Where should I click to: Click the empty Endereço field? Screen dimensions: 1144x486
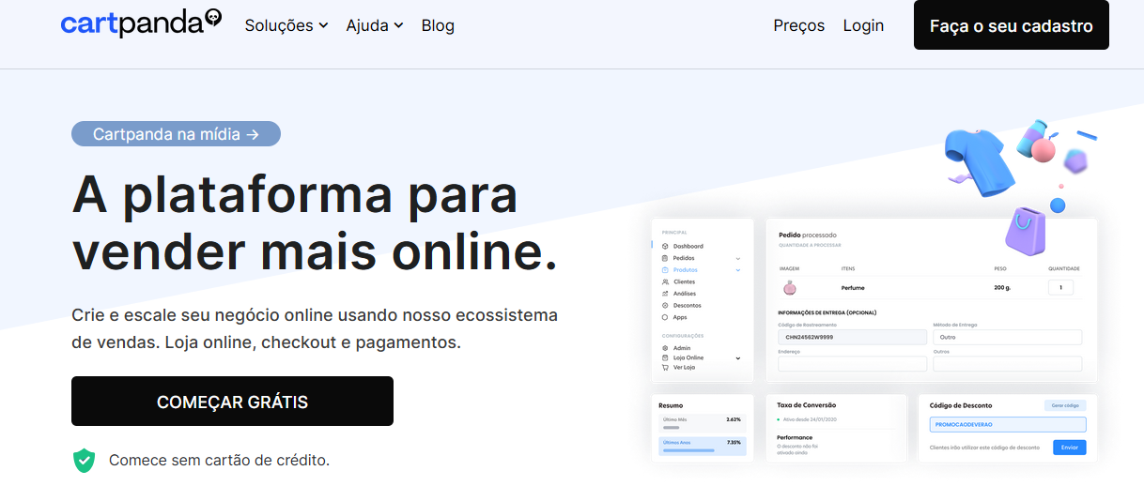(x=853, y=364)
